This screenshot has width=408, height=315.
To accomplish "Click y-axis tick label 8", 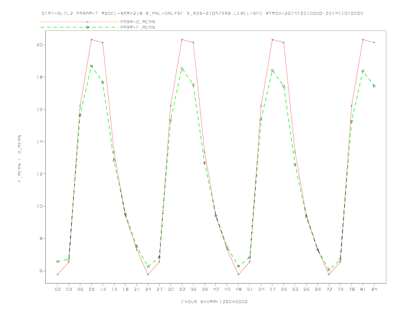I will [x=41, y=239].
